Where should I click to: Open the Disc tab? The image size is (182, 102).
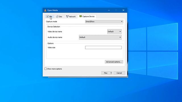click(59, 16)
